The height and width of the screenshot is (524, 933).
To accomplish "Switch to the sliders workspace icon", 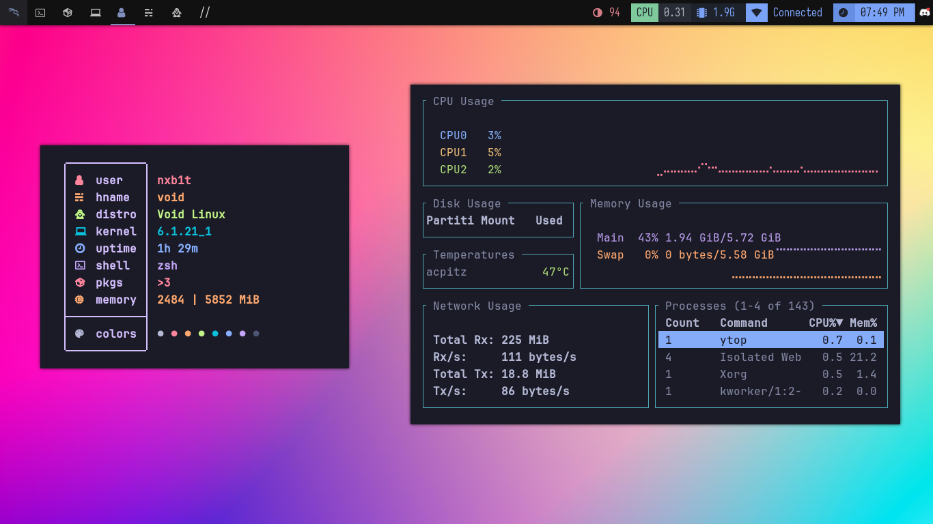I will coord(149,12).
